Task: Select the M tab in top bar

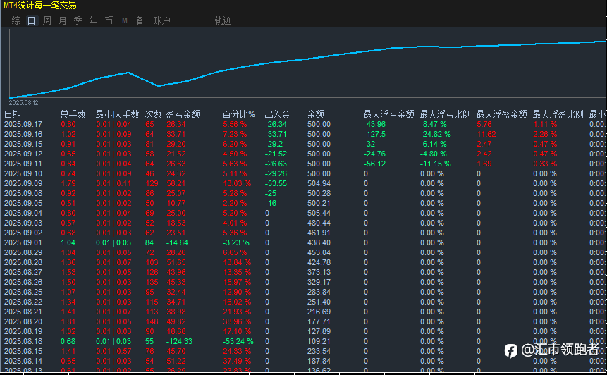Action: click(x=124, y=20)
